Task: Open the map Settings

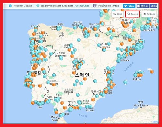Action: [x=149, y=14]
